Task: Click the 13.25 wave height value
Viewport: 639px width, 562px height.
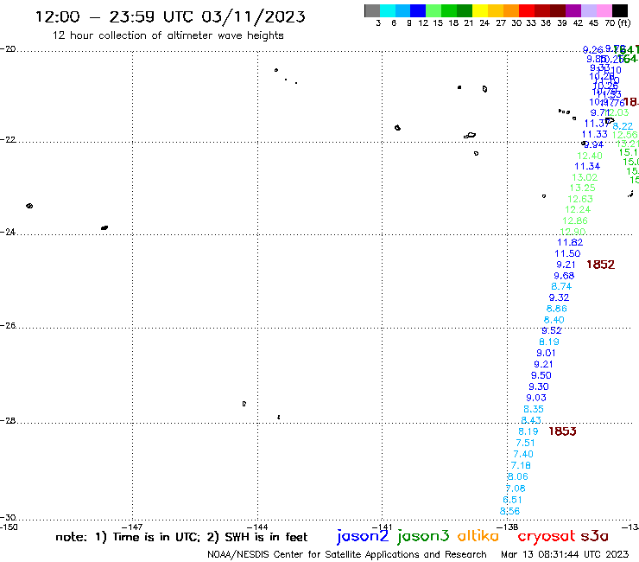Action: [582, 188]
